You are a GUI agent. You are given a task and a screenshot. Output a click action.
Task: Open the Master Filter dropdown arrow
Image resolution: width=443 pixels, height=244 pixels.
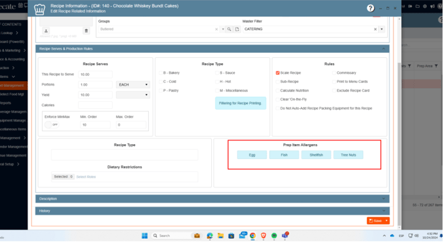382,29
